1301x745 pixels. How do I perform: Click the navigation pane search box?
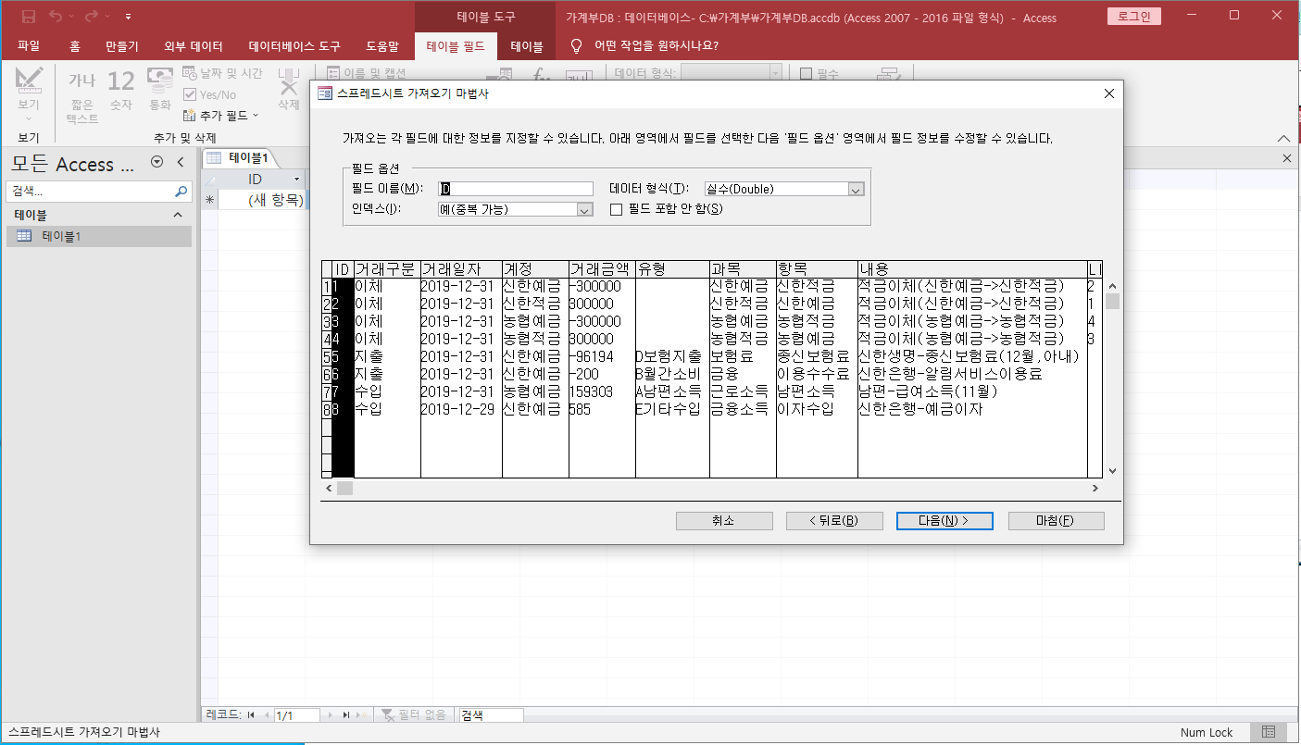[x=90, y=192]
